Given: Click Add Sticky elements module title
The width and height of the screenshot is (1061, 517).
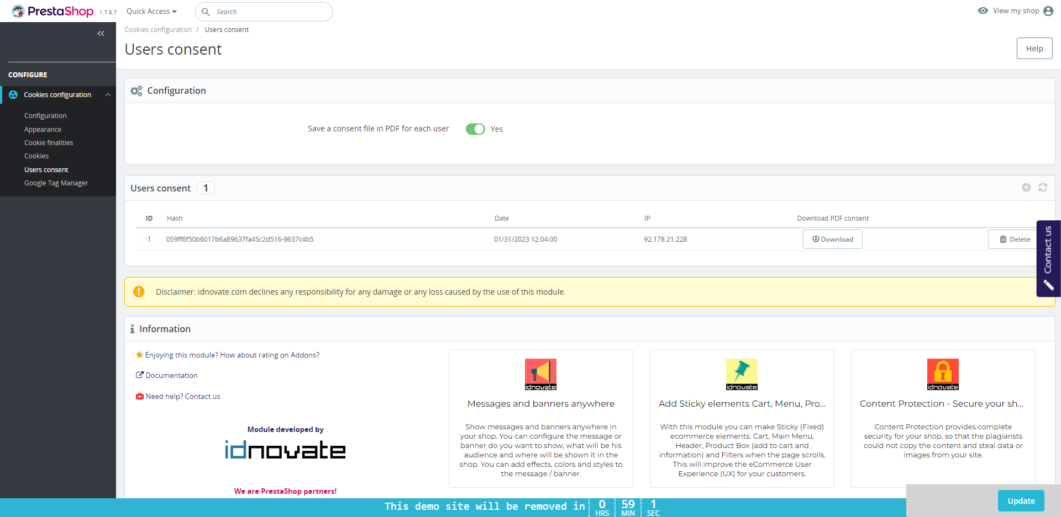Looking at the screenshot, I should pos(742,404).
